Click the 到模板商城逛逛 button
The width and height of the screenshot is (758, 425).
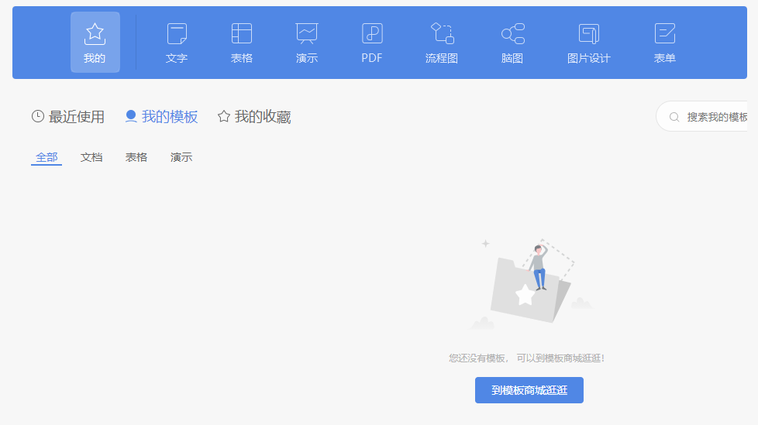pos(529,390)
